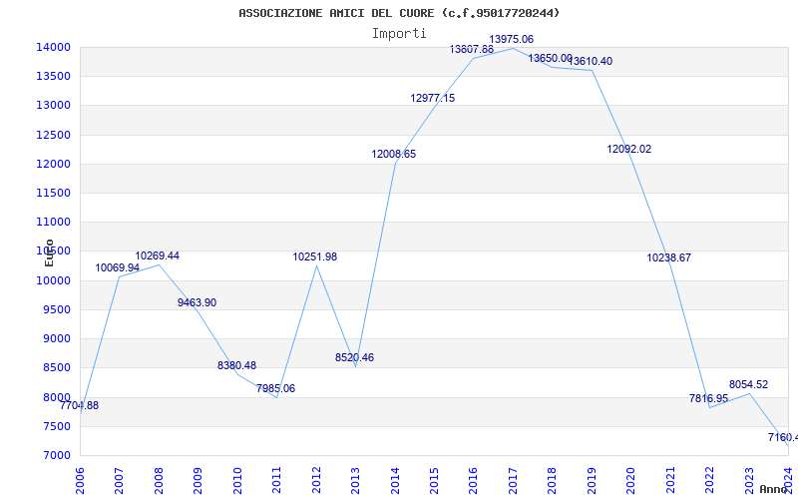Select the data label 10238.67
The width and height of the screenshot is (798, 499).
point(669,258)
